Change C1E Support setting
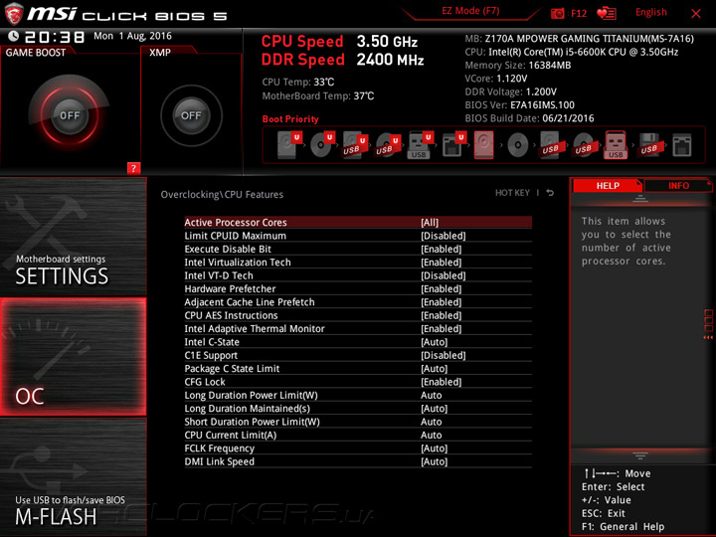This screenshot has height=537, width=716. pyautogui.click(x=358, y=355)
